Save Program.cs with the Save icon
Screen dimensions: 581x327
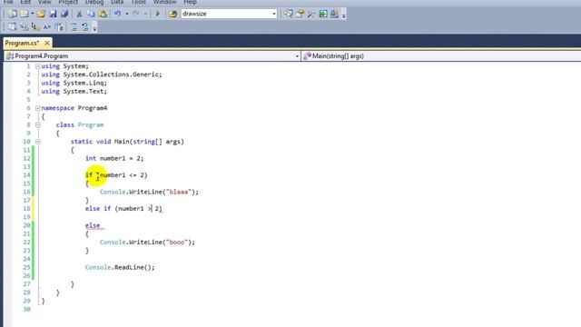click(53, 15)
